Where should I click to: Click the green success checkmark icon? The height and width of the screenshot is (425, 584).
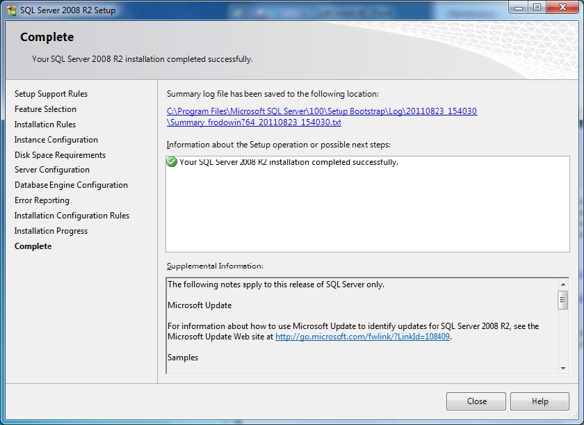pyautogui.click(x=172, y=162)
